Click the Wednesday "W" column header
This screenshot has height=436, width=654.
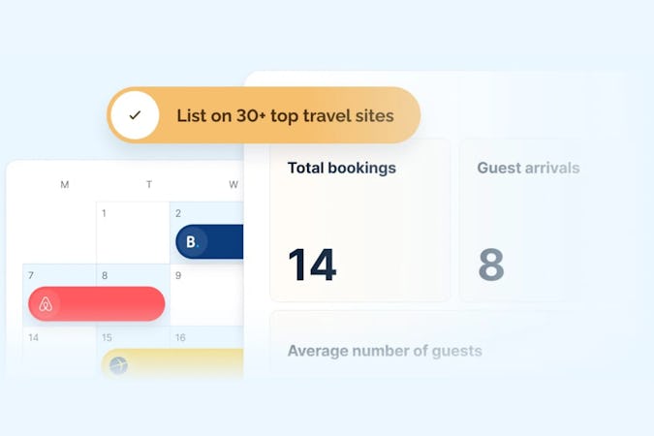(234, 184)
